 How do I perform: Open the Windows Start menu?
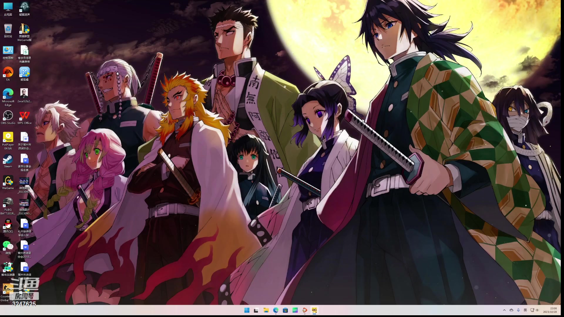click(x=247, y=310)
